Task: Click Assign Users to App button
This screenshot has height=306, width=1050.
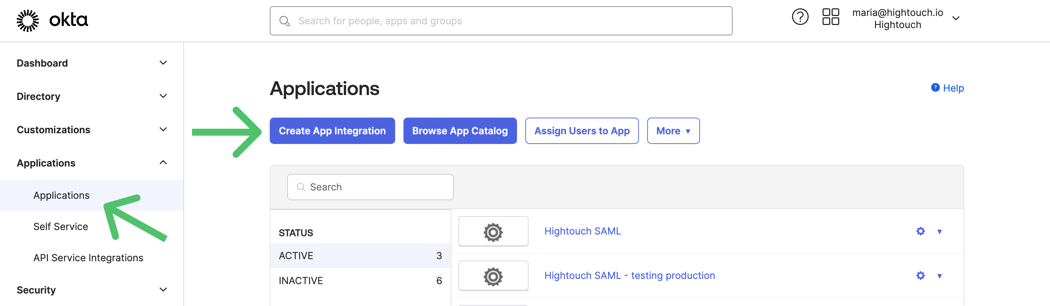Action: (x=582, y=131)
